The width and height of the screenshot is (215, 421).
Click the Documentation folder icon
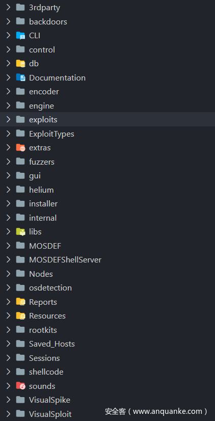click(20, 77)
